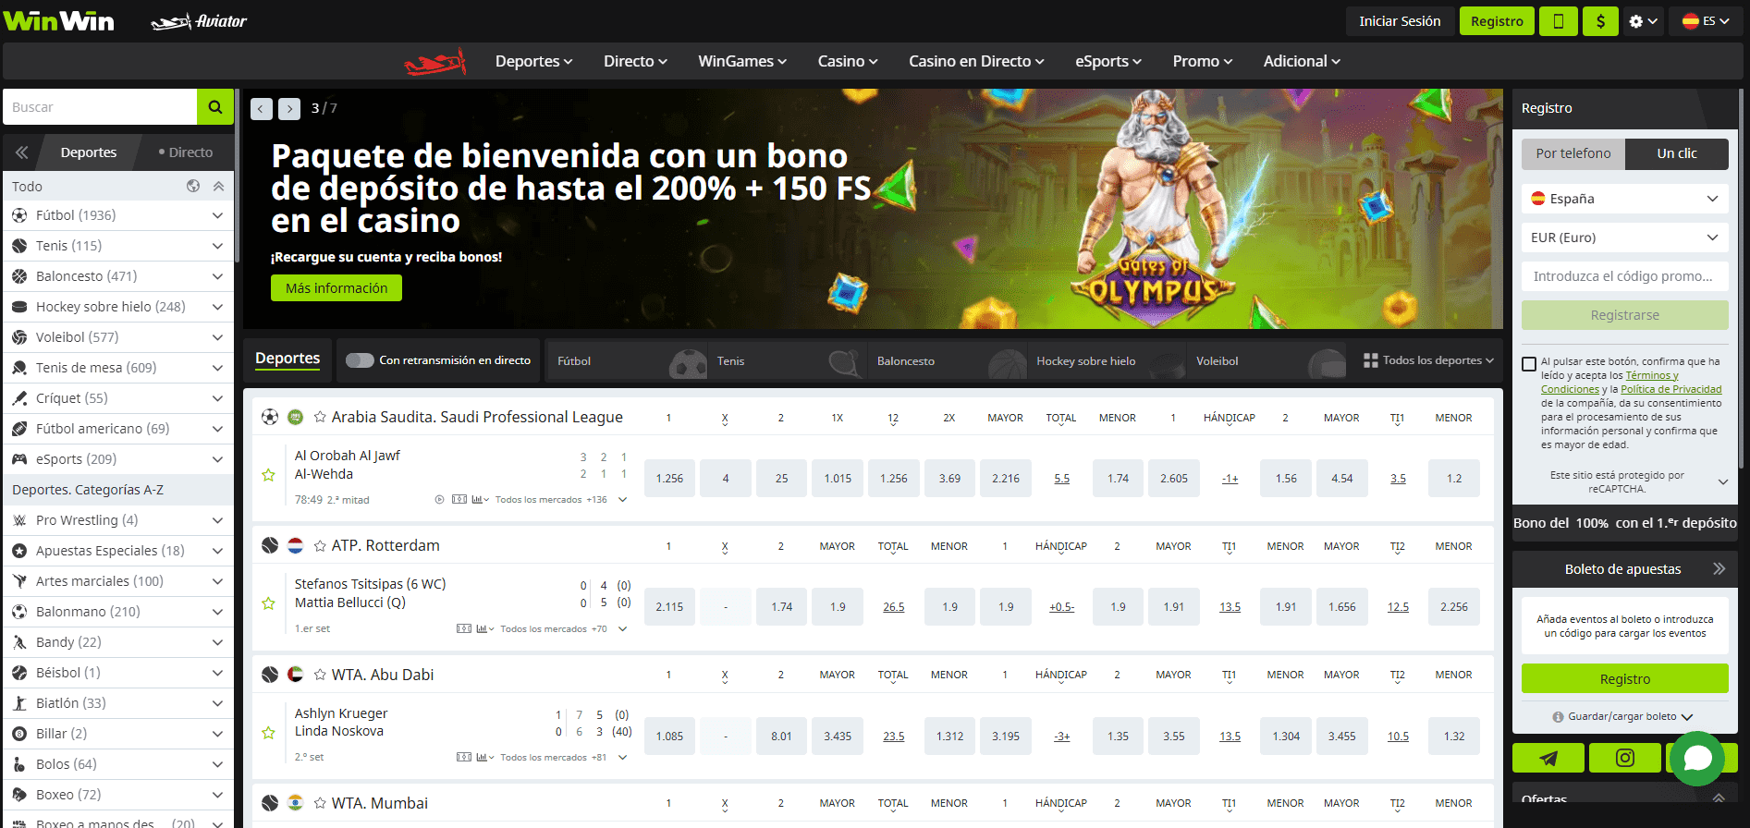Open the eSports navigation menu

(1108, 61)
